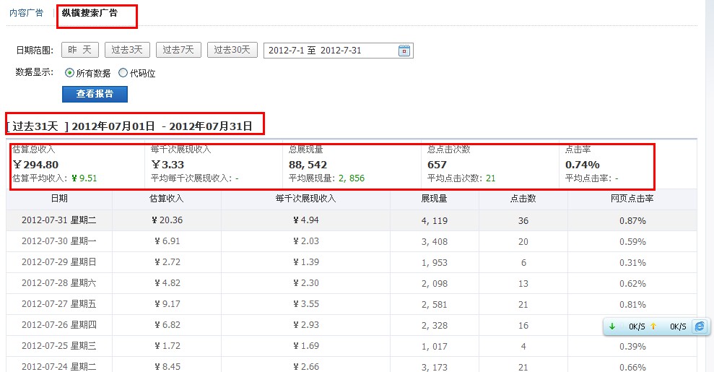Click the 网页点击率 column header
The width and height of the screenshot is (714, 372).
[x=632, y=199]
